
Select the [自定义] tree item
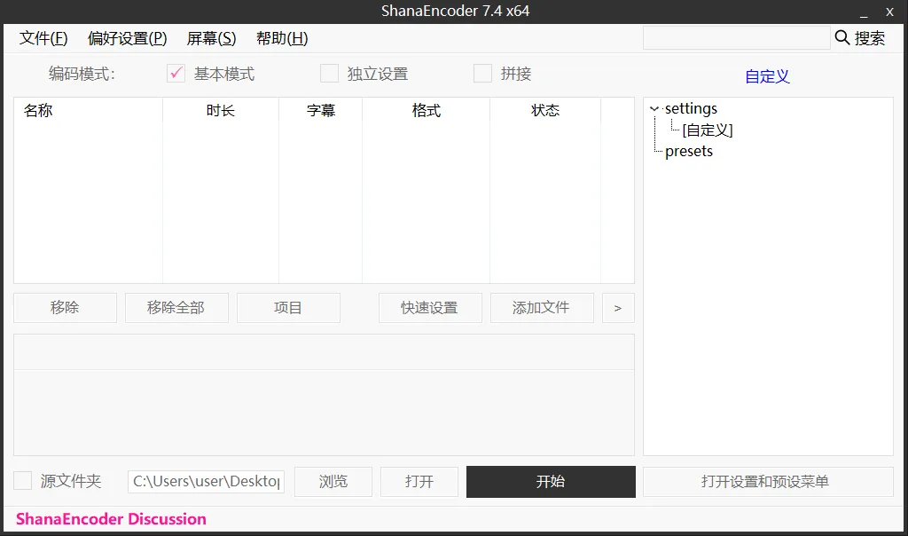pyautogui.click(x=708, y=130)
